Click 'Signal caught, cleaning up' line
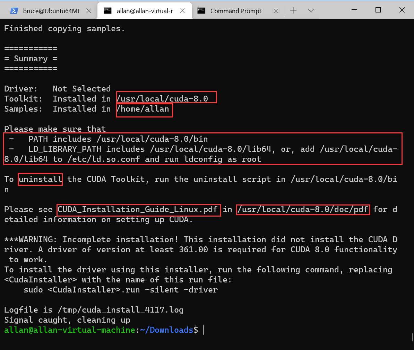414x350 pixels. pyautogui.click(x=67, y=320)
